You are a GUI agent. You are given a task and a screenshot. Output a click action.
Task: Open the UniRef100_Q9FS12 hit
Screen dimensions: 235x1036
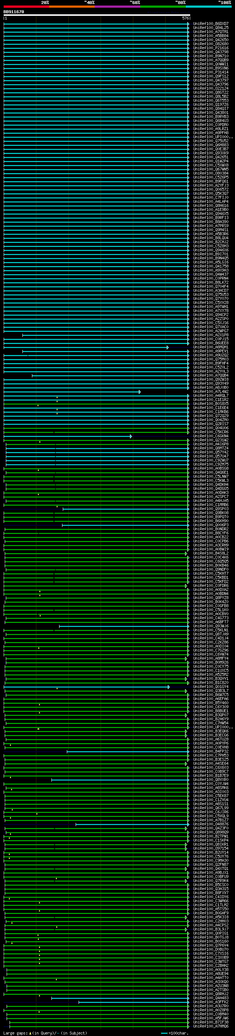(x=211, y=77)
